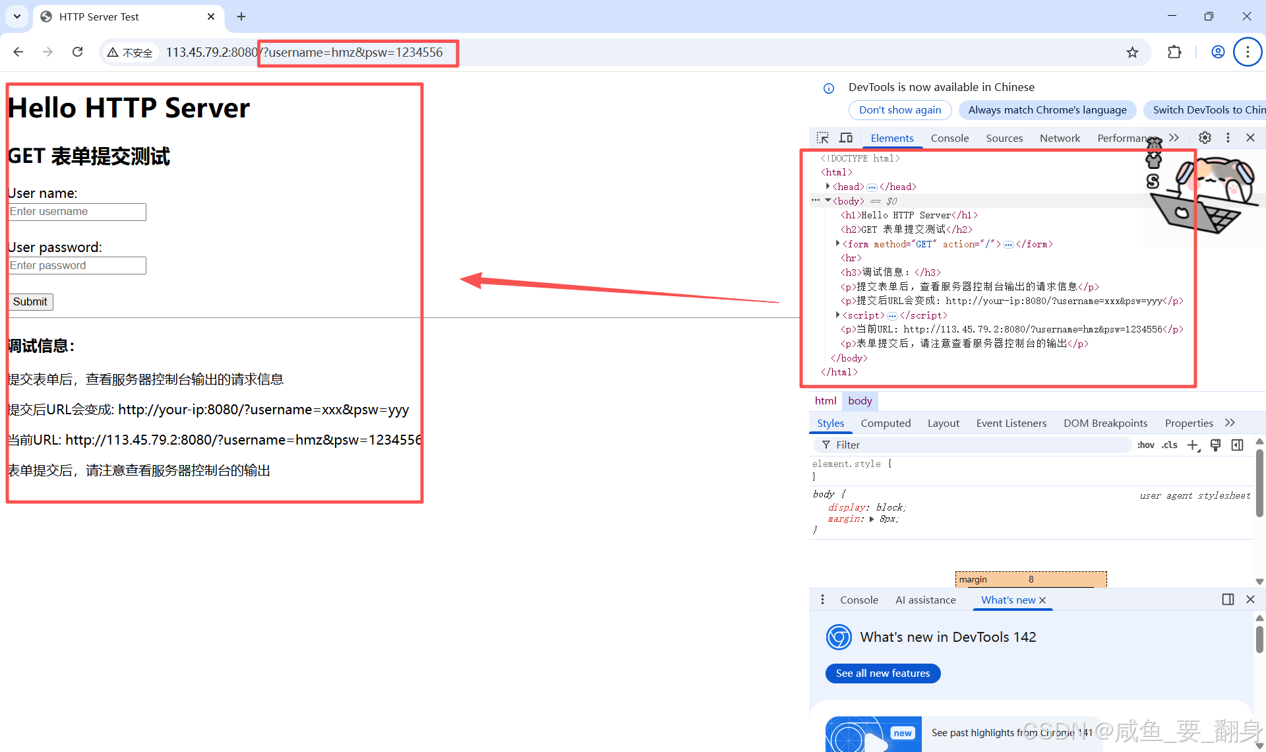This screenshot has width=1266, height=752.
Task: Reload the page
Action: 78,52
